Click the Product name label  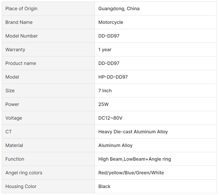click(21, 63)
